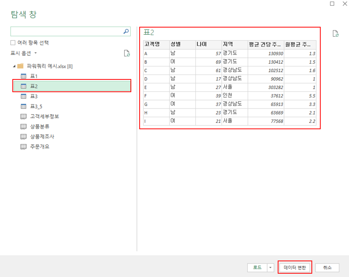Click the search magnifier icon
Image resolution: width=349 pixels, height=277 pixels.
(x=126, y=31)
